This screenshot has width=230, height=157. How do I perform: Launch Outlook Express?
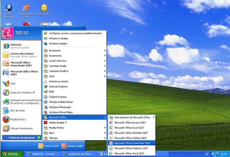pos(74,97)
